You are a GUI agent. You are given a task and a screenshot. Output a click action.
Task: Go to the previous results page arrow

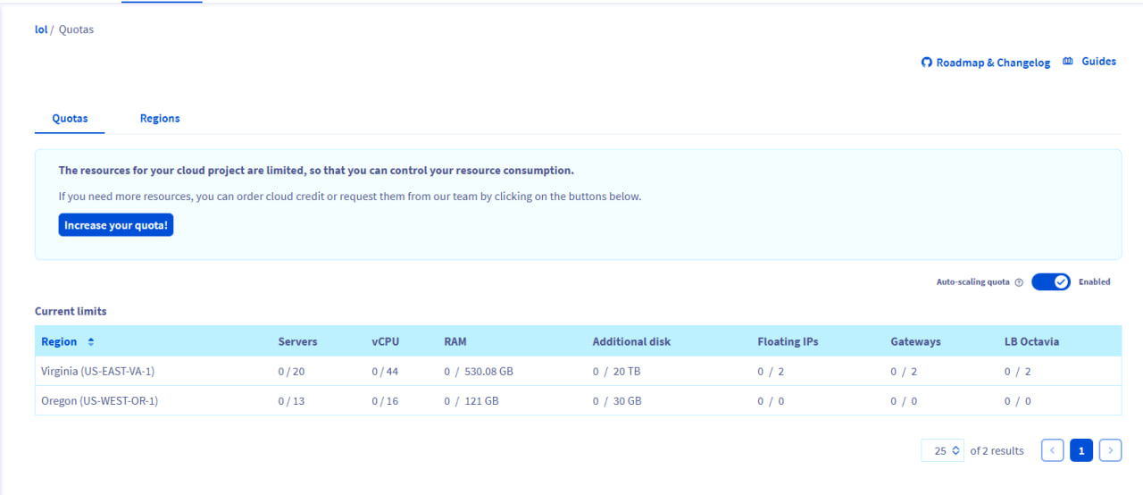pos(1053,450)
